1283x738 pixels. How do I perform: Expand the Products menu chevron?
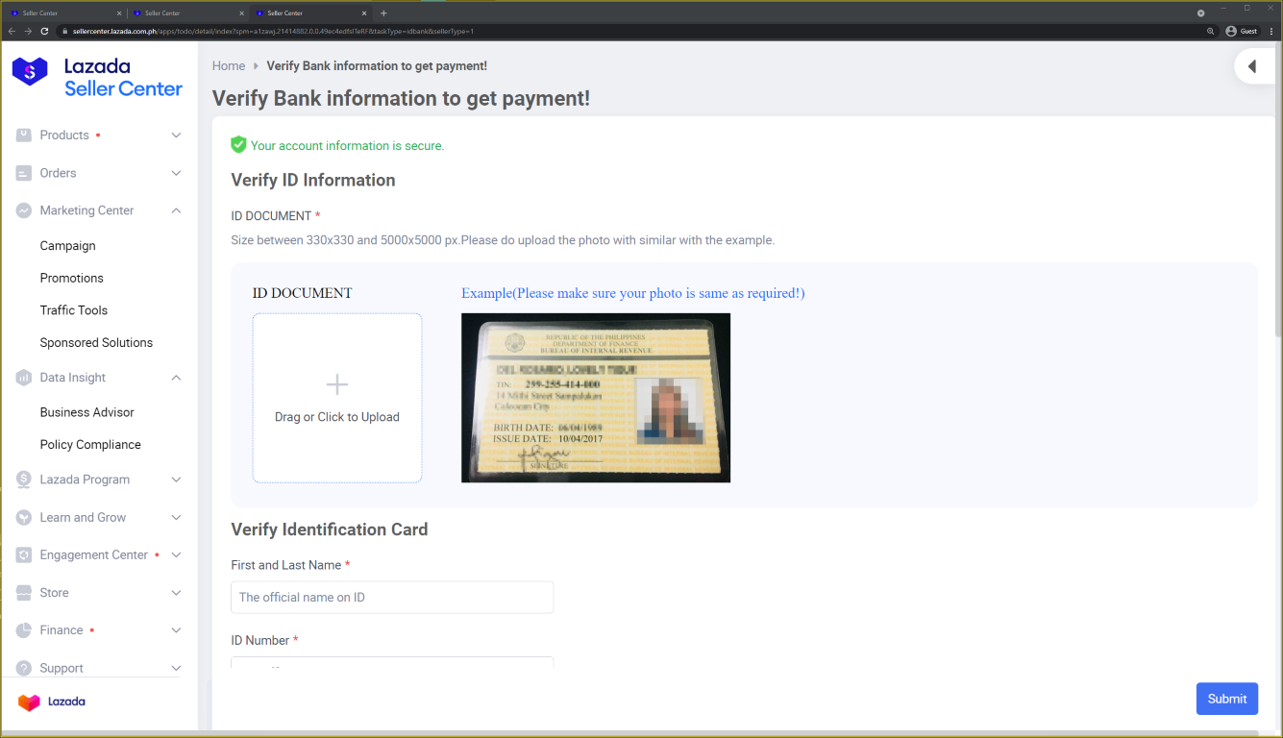pyautogui.click(x=176, y=135)
